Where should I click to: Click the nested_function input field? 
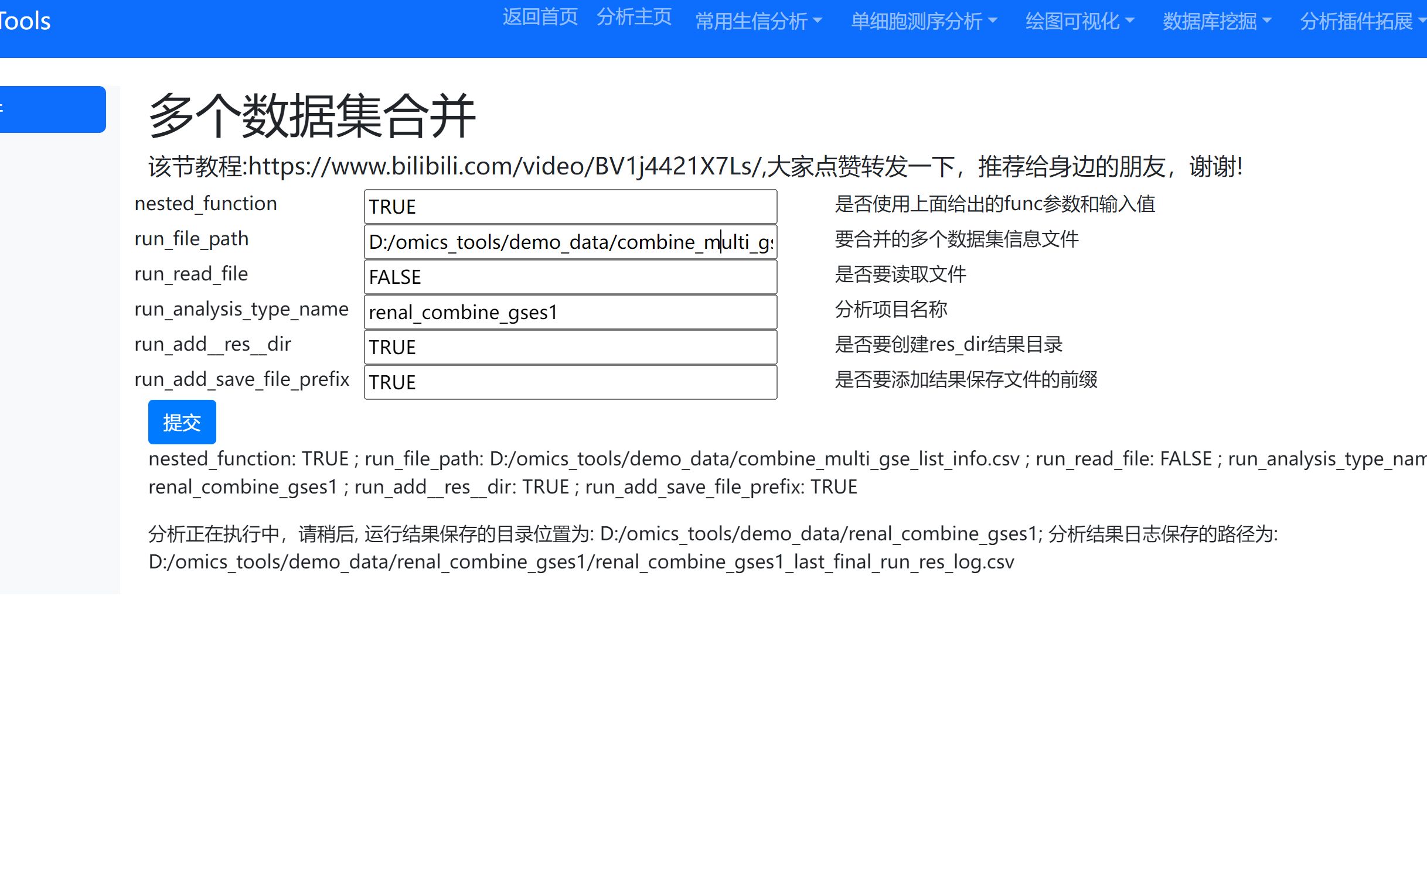570,207
